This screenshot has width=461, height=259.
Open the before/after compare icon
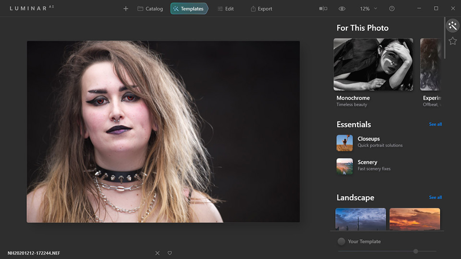pos(323,9)
